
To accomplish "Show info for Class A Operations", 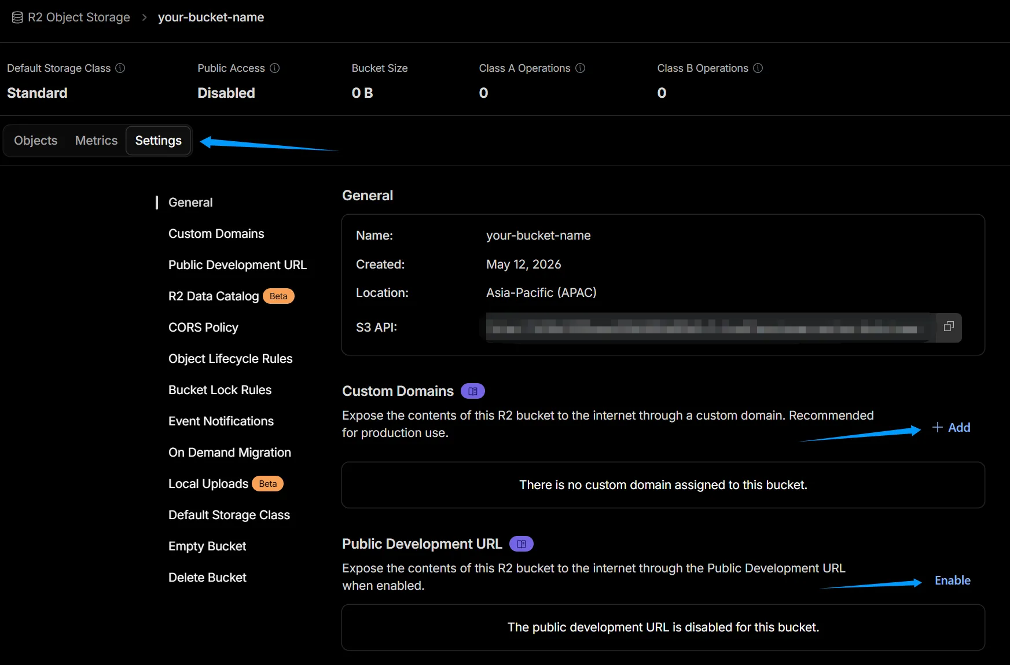I will (581, 68).
